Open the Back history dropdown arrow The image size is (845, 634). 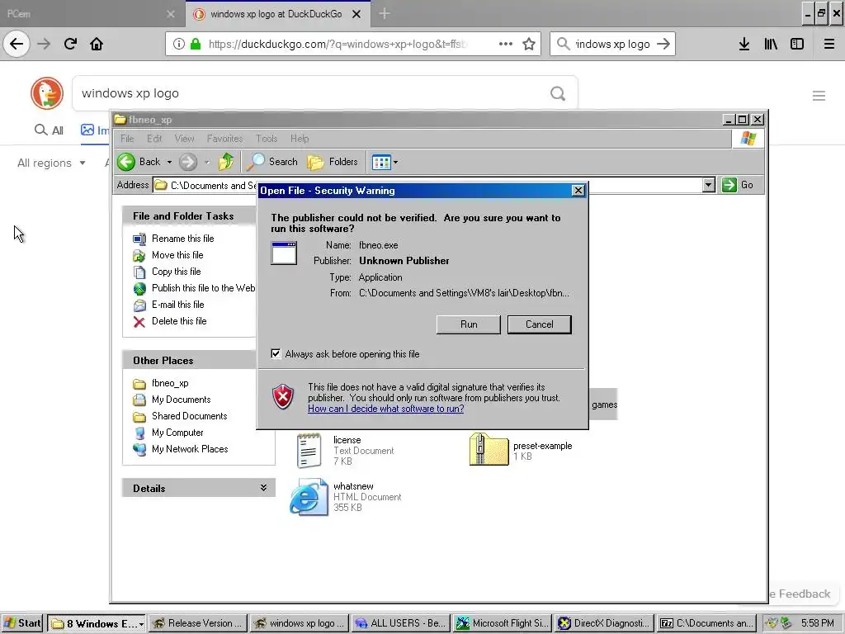point(169,162)
